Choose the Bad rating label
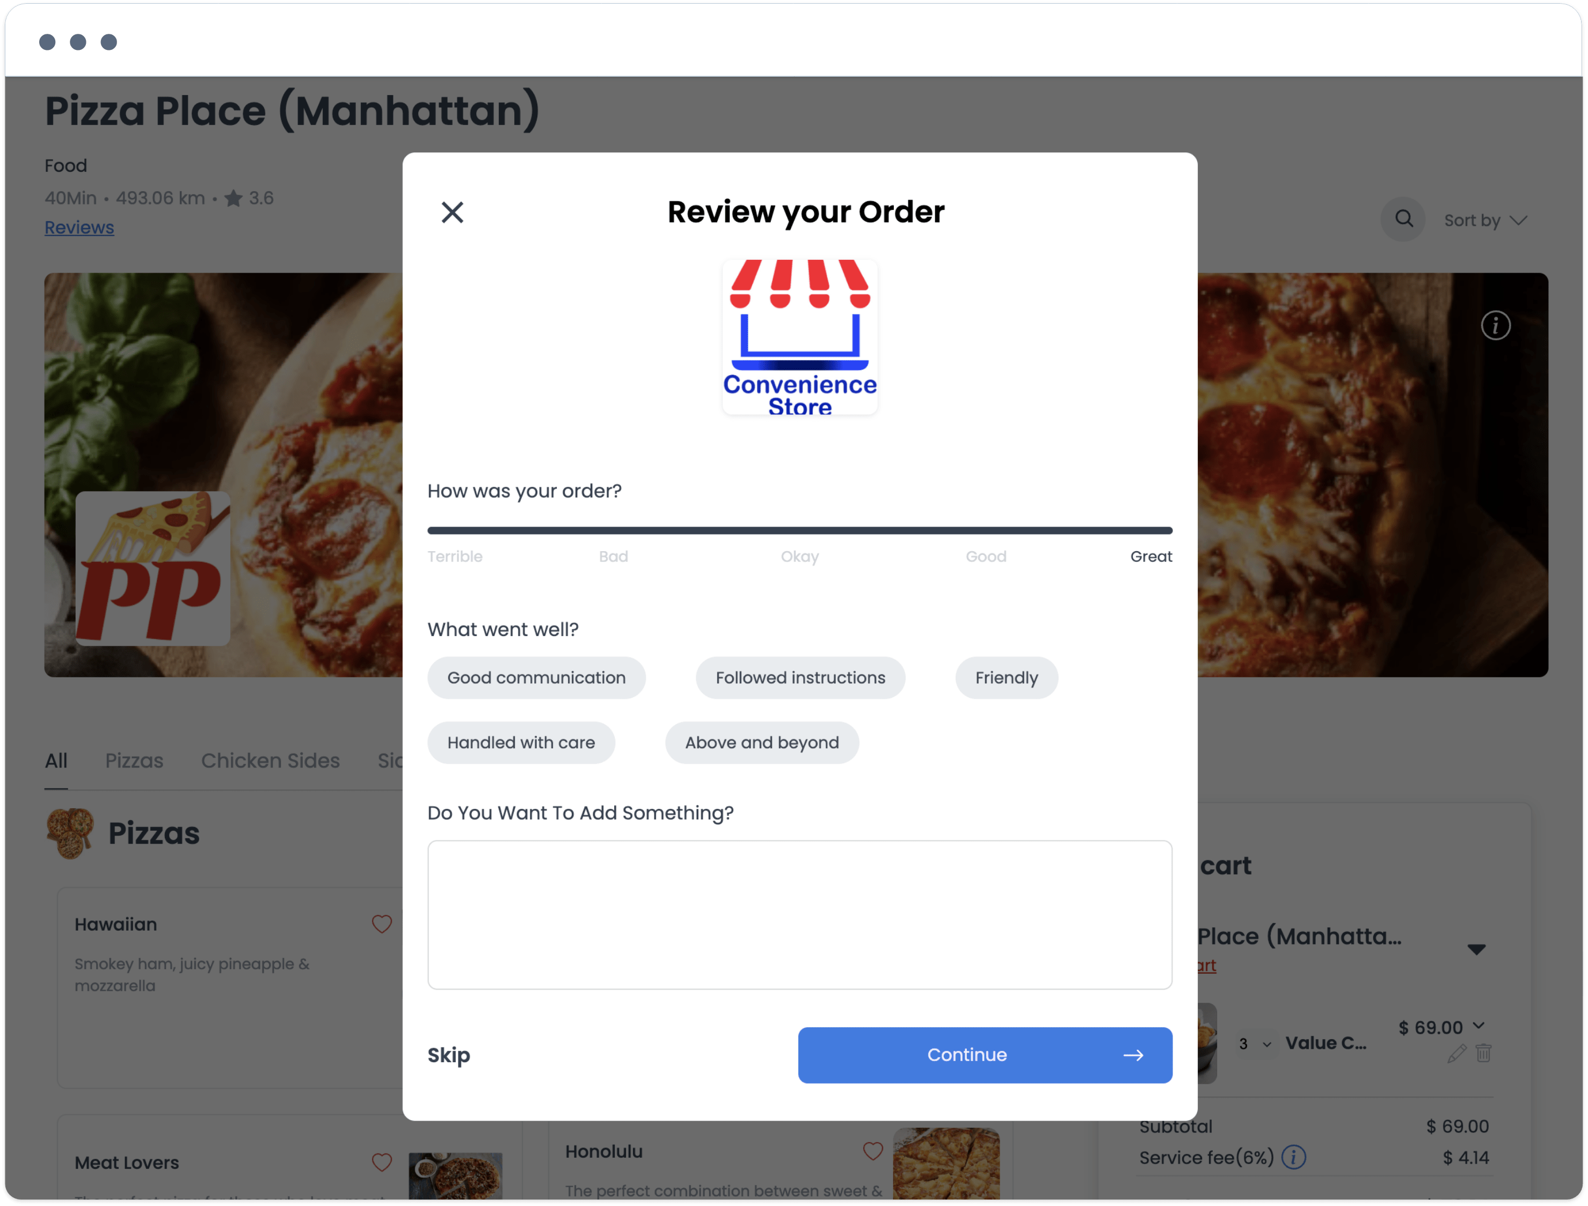 coord(613,557)
